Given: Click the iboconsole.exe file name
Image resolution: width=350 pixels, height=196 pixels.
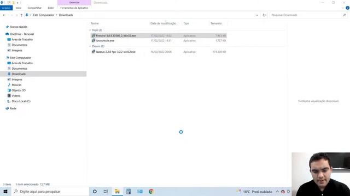Looking at the screenshot, I should [x=105, y=41].
